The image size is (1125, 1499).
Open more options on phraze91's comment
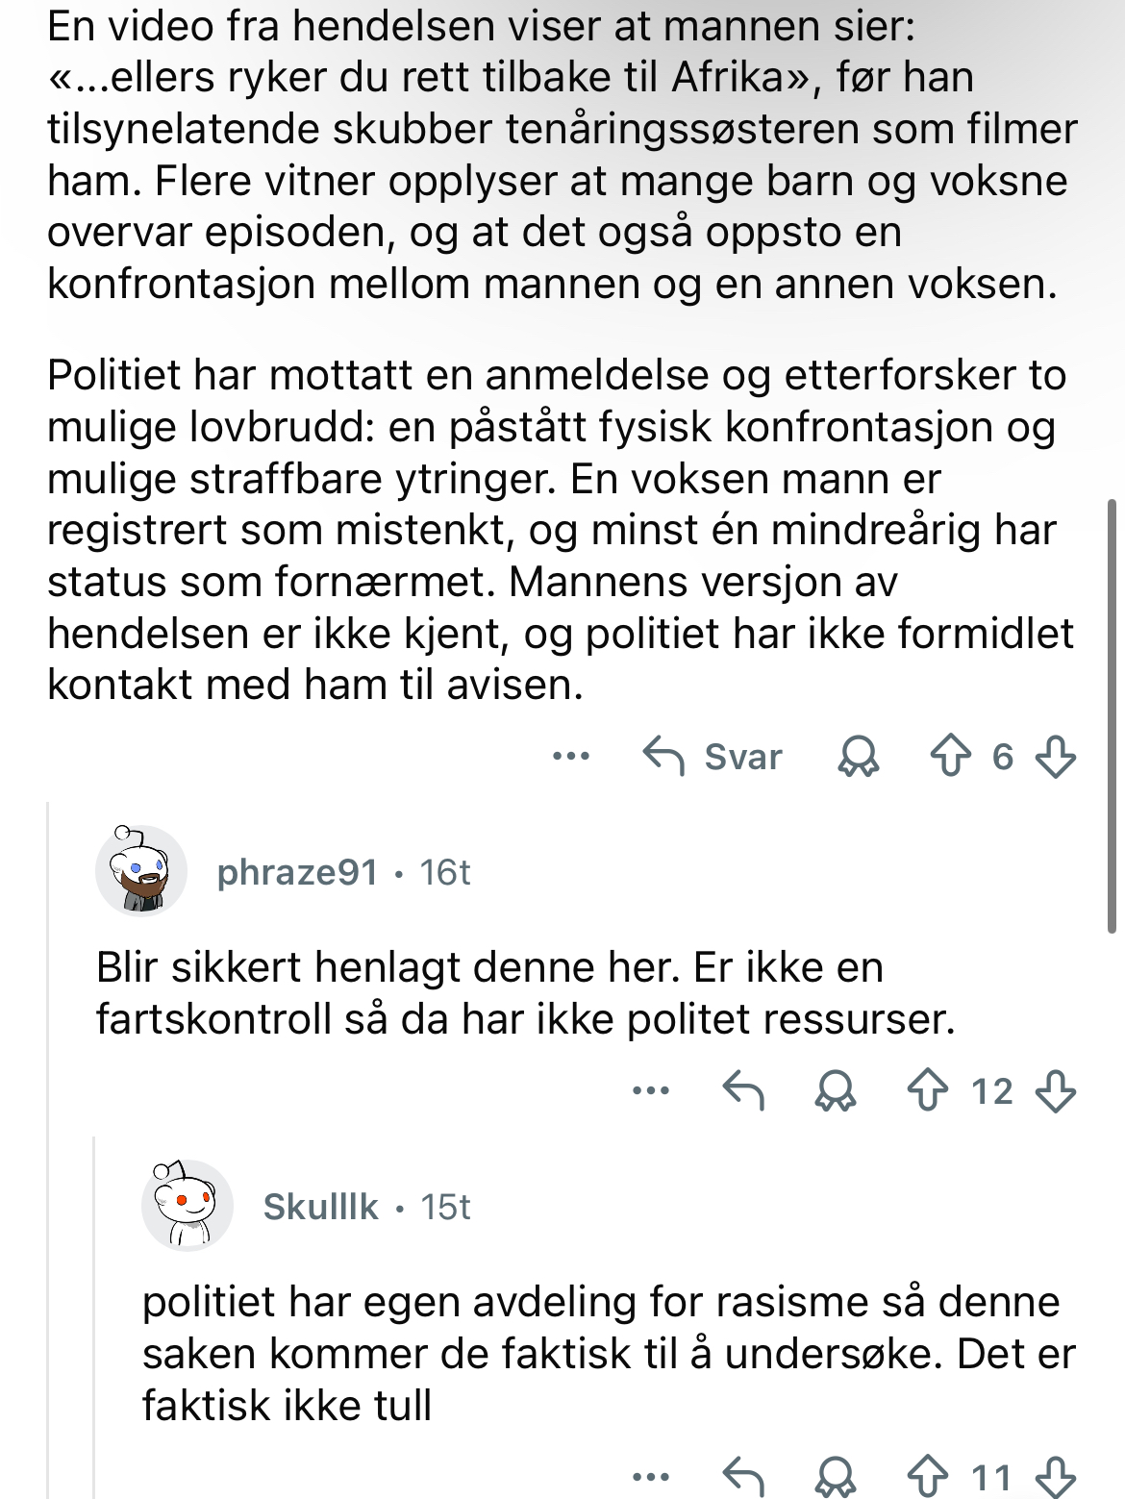(651, 1090)
